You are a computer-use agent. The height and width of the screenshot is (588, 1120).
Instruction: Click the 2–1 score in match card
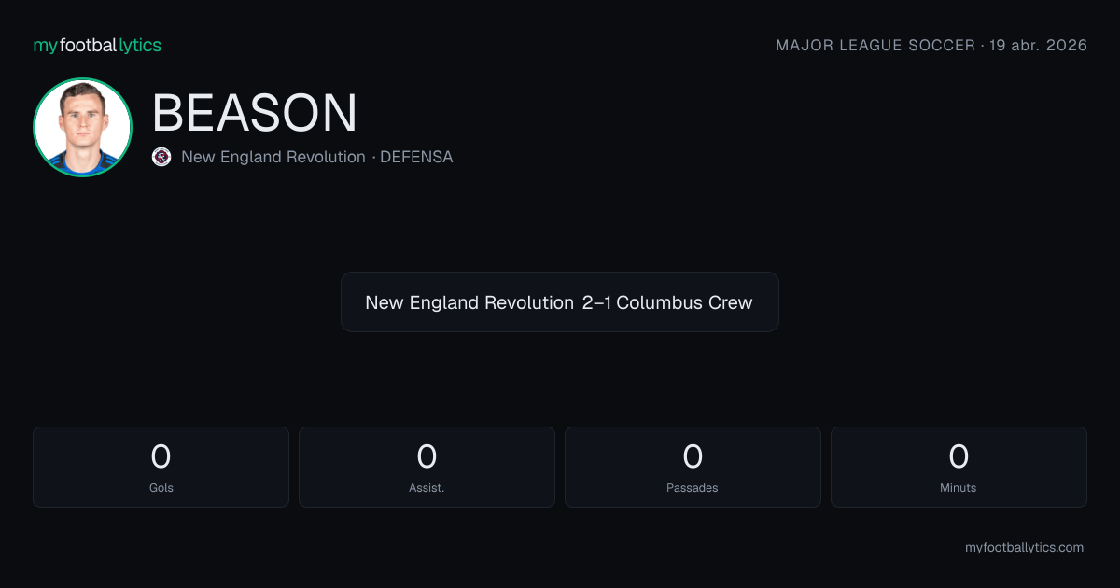click(596, 302)
